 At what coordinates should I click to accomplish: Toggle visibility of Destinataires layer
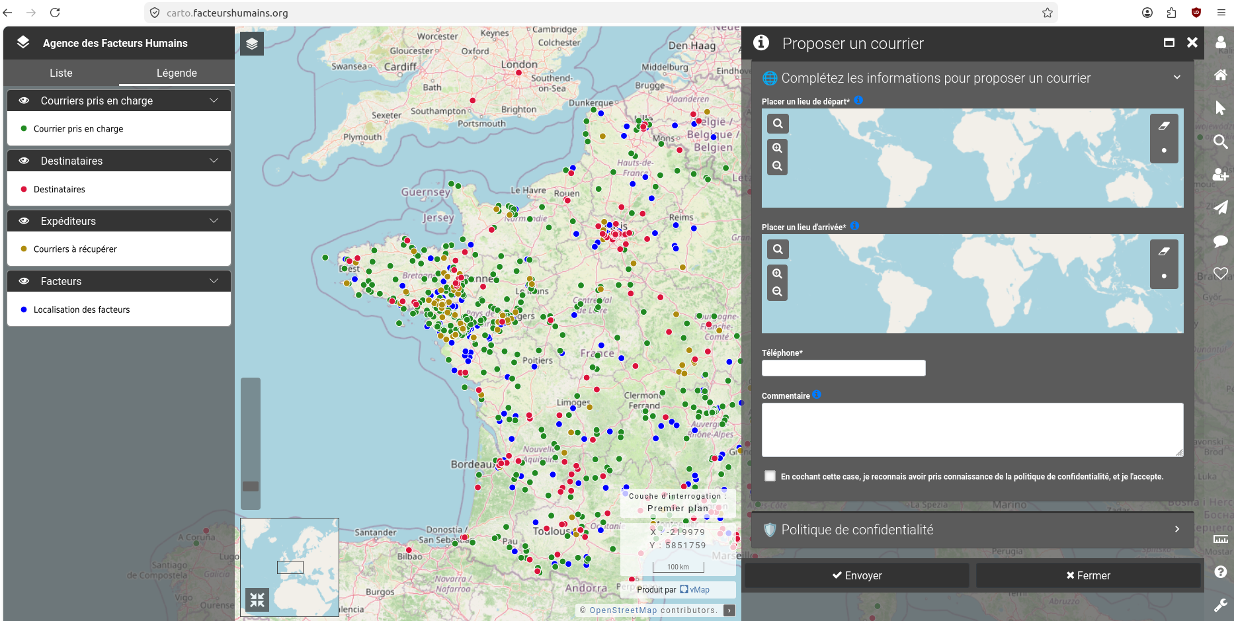point(24,161)
